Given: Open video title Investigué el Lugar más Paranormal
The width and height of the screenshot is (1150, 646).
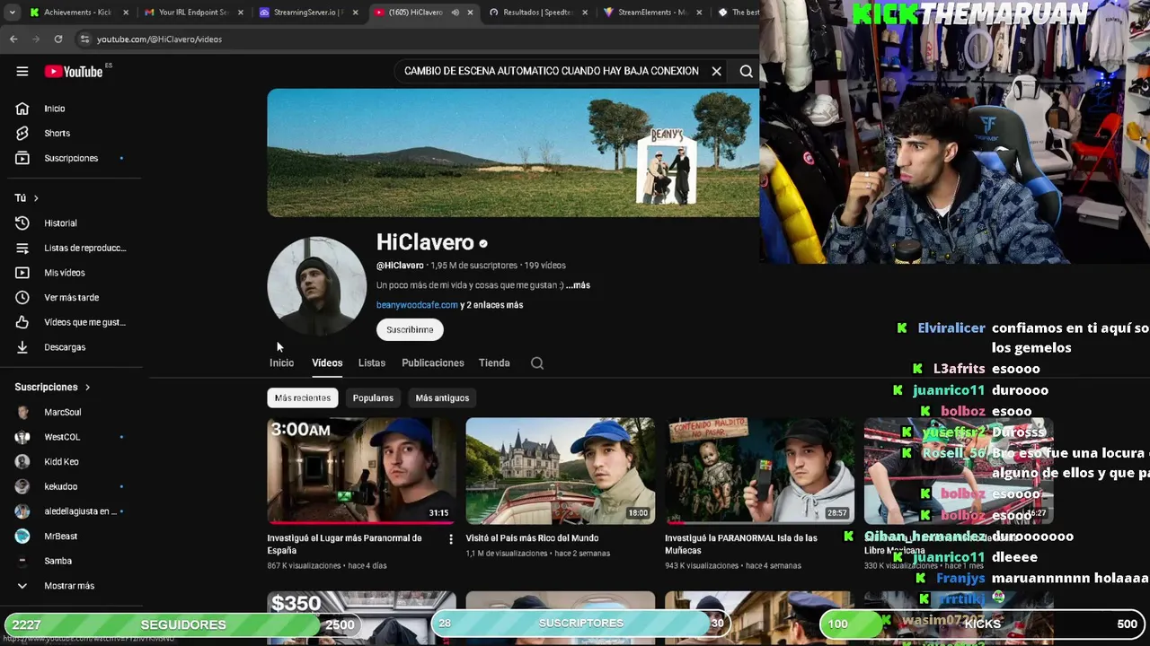Looking at the screenshot, I should click(345, 544).
